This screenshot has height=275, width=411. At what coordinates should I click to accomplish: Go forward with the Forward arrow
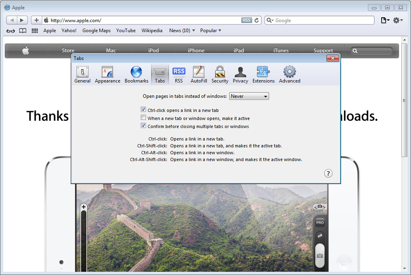click(22, 20)
